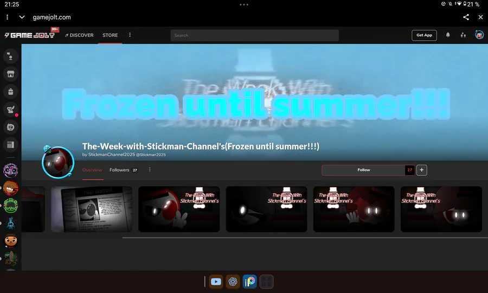Go to the DISCOVER tab
Image resolution: width=488 pixels, height=293 pixels.
[x=79, y=35]
